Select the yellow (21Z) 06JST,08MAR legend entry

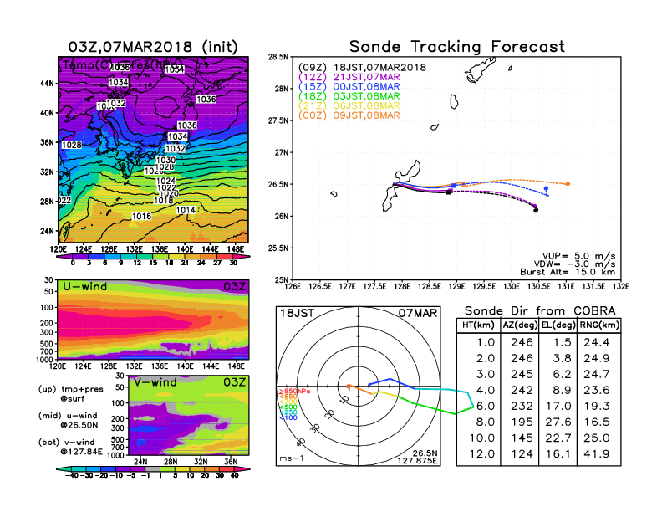coord(349,106)
